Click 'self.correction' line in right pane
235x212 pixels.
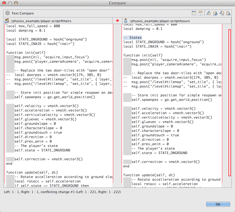tap(166, 162)
